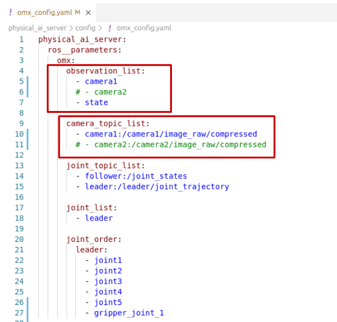Click the follower:/joint_states entry
The image size is (337, 322).
(x=136, y=176)
